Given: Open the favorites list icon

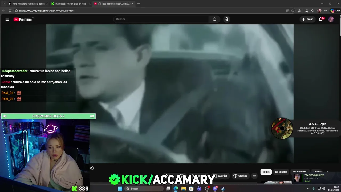Looking at the screenshot, I should 313,11.
